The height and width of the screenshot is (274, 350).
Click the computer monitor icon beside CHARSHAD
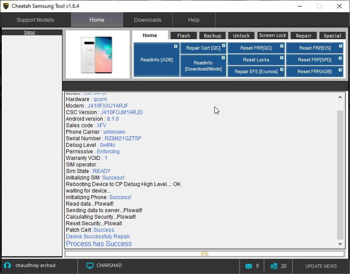point(90,266)
